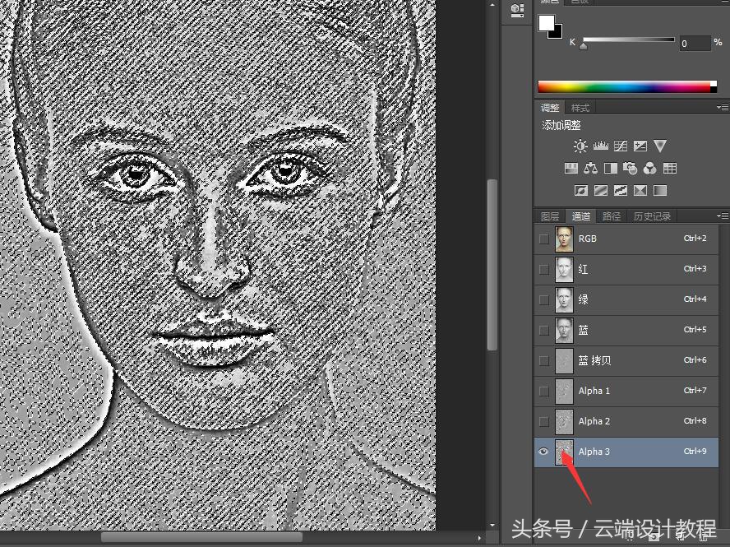
Task: Add a Photo Filter adjustment
Action: tap(630, 169)
